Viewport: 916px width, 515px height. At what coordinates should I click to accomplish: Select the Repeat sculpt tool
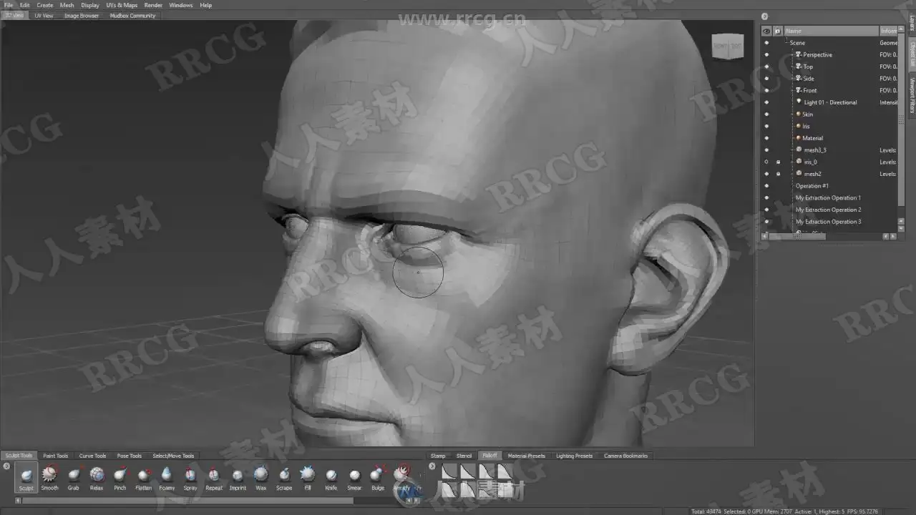(x=214, y=478)
